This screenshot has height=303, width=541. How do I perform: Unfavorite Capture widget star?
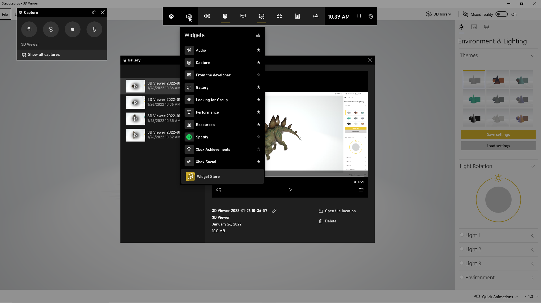pyautogui.click(x=258, y=63)
